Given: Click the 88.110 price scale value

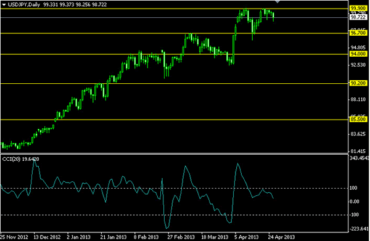Looking at the screenshot, I should click(x=358, y=99).
